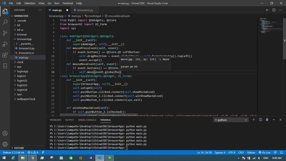Viewport: 286px width, 161px height.
Task: Open the Selection menu
Action: (30, 3)
